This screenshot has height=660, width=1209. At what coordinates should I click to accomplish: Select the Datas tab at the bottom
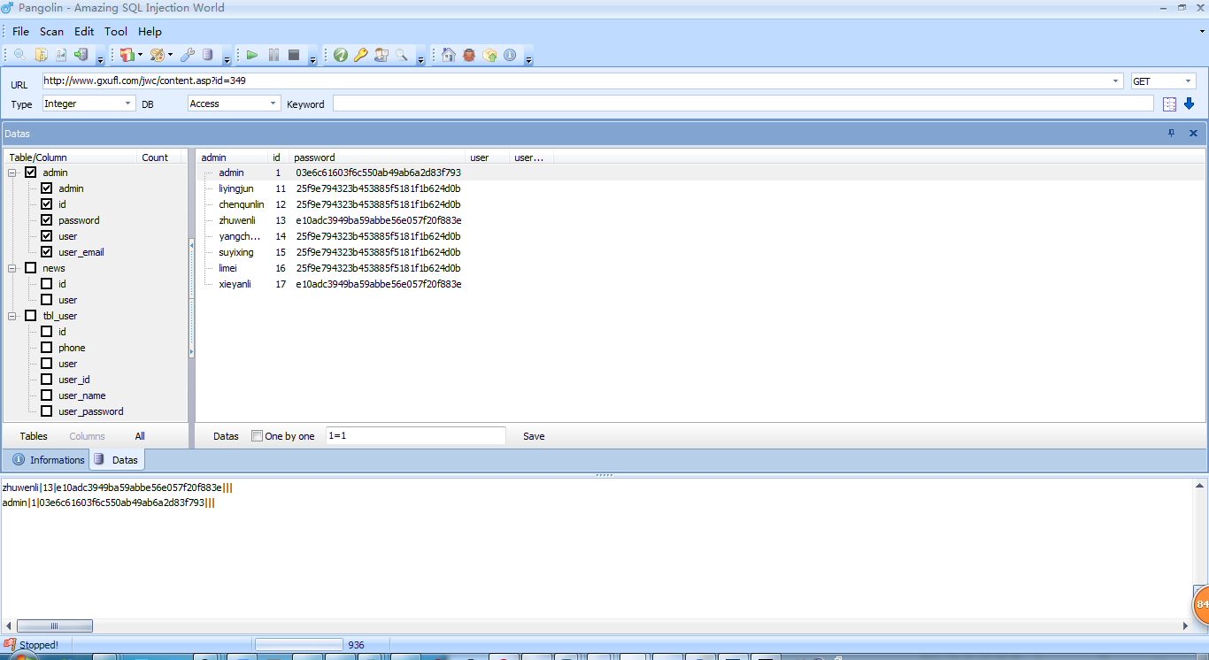pyautogui.click(x=117, y=460)
